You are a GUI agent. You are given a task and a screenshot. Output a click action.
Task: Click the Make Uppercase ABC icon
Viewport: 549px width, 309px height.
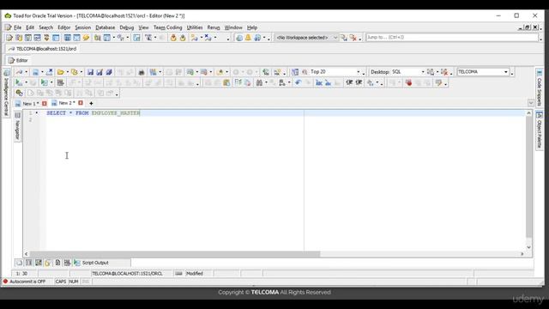point(318,82)
